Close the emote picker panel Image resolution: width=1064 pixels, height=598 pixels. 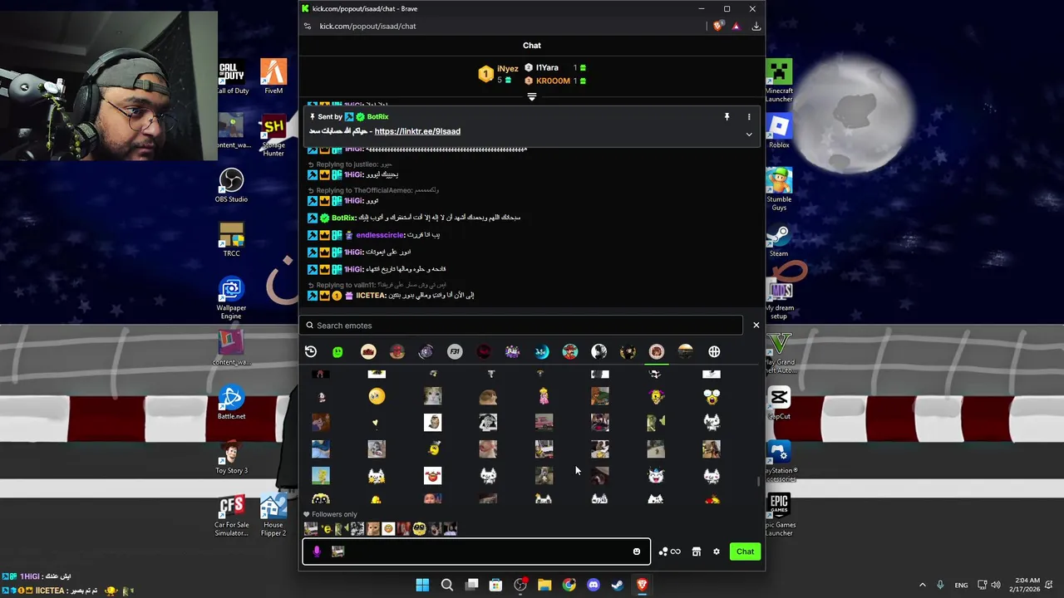coord(756,325)
